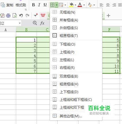Image resolution: width=122 pixels, height=124 pixels.
Task: Click the cell containing 4 in column B
Action: pyautogui.click(x=26, y=55)
